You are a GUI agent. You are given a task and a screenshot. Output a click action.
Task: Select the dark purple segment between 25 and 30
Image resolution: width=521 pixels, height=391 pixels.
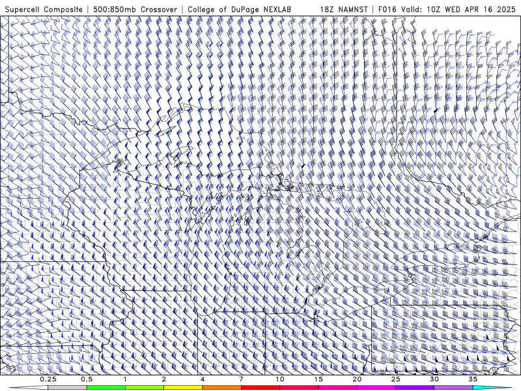point(415,388)
